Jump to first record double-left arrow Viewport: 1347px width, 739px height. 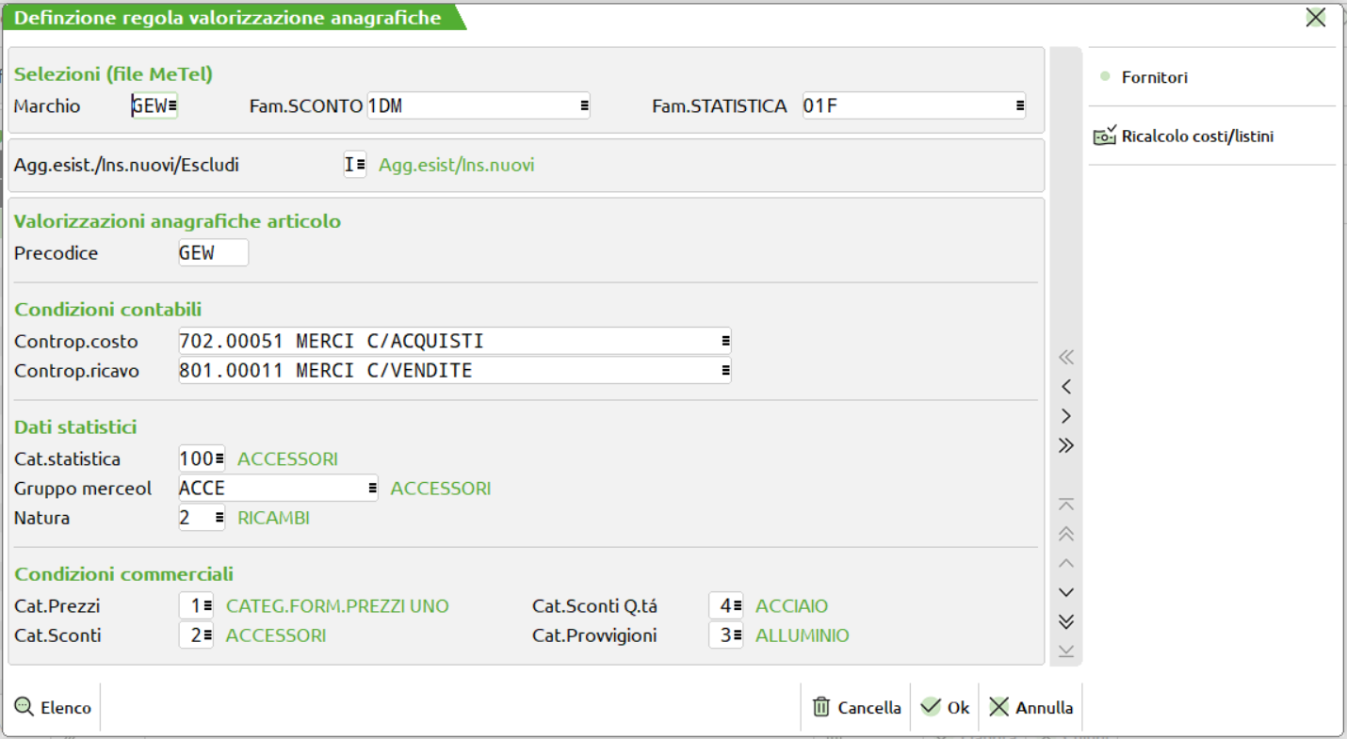point(1065,358)
